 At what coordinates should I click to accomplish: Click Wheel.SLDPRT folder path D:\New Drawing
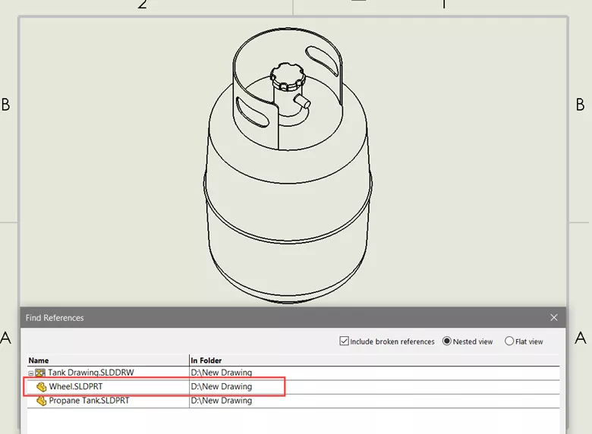[222, 386]
